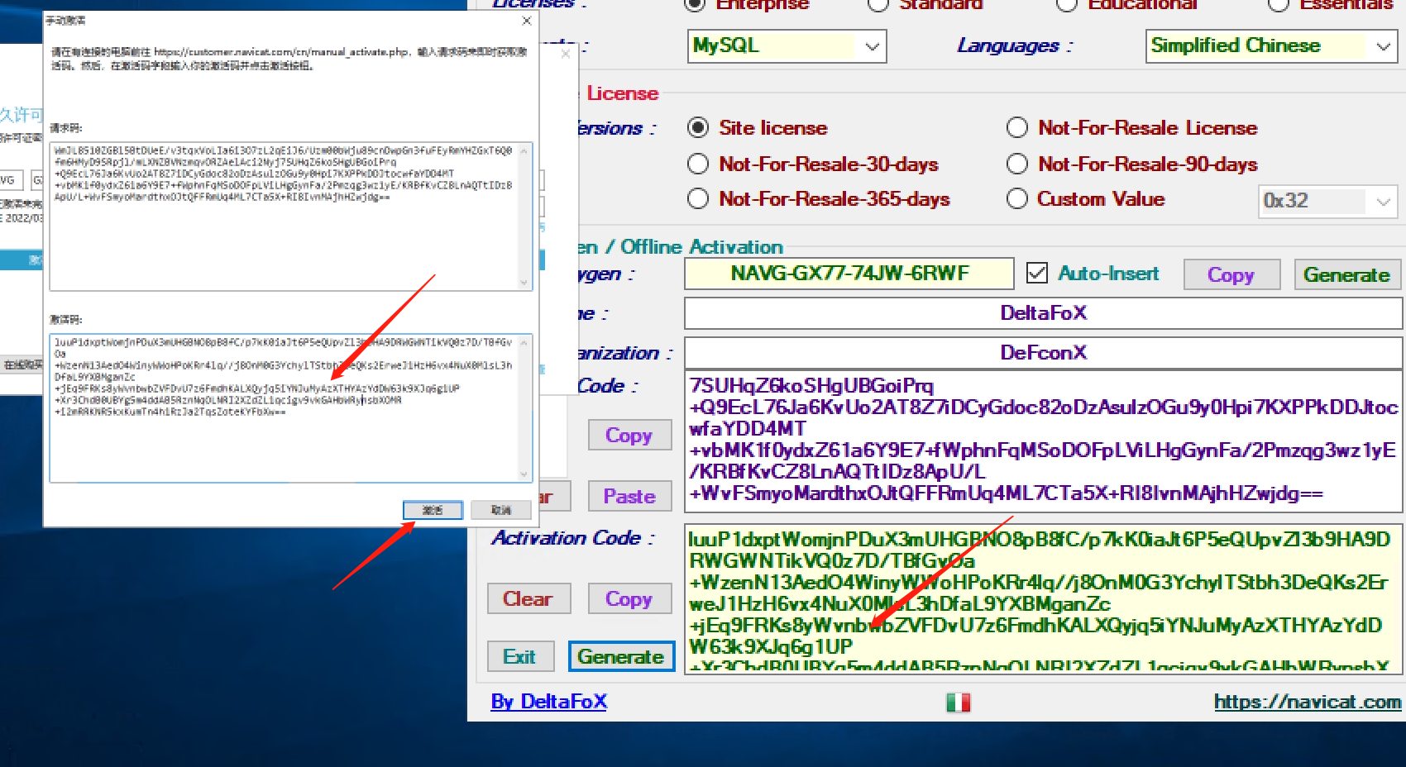Click the Italian flag icon in the keygen
1406x767 pixels.
pos(958,703)
